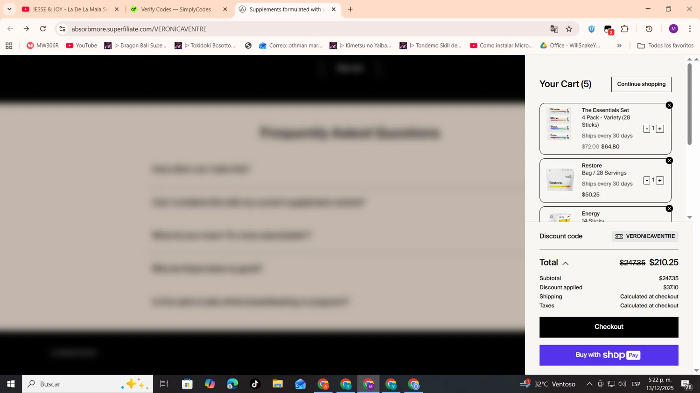This screenshot has width=700, height=393.
Task: Open volume control in system tray
Action: (622, 384)
